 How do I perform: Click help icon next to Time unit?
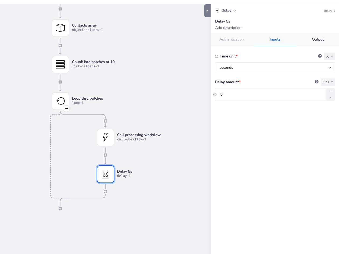pyautogui.click(x=320, y=56)
